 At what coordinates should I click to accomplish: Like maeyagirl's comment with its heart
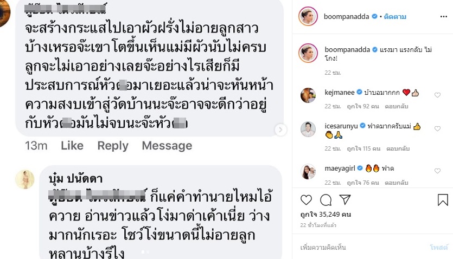tap(437, 171)
